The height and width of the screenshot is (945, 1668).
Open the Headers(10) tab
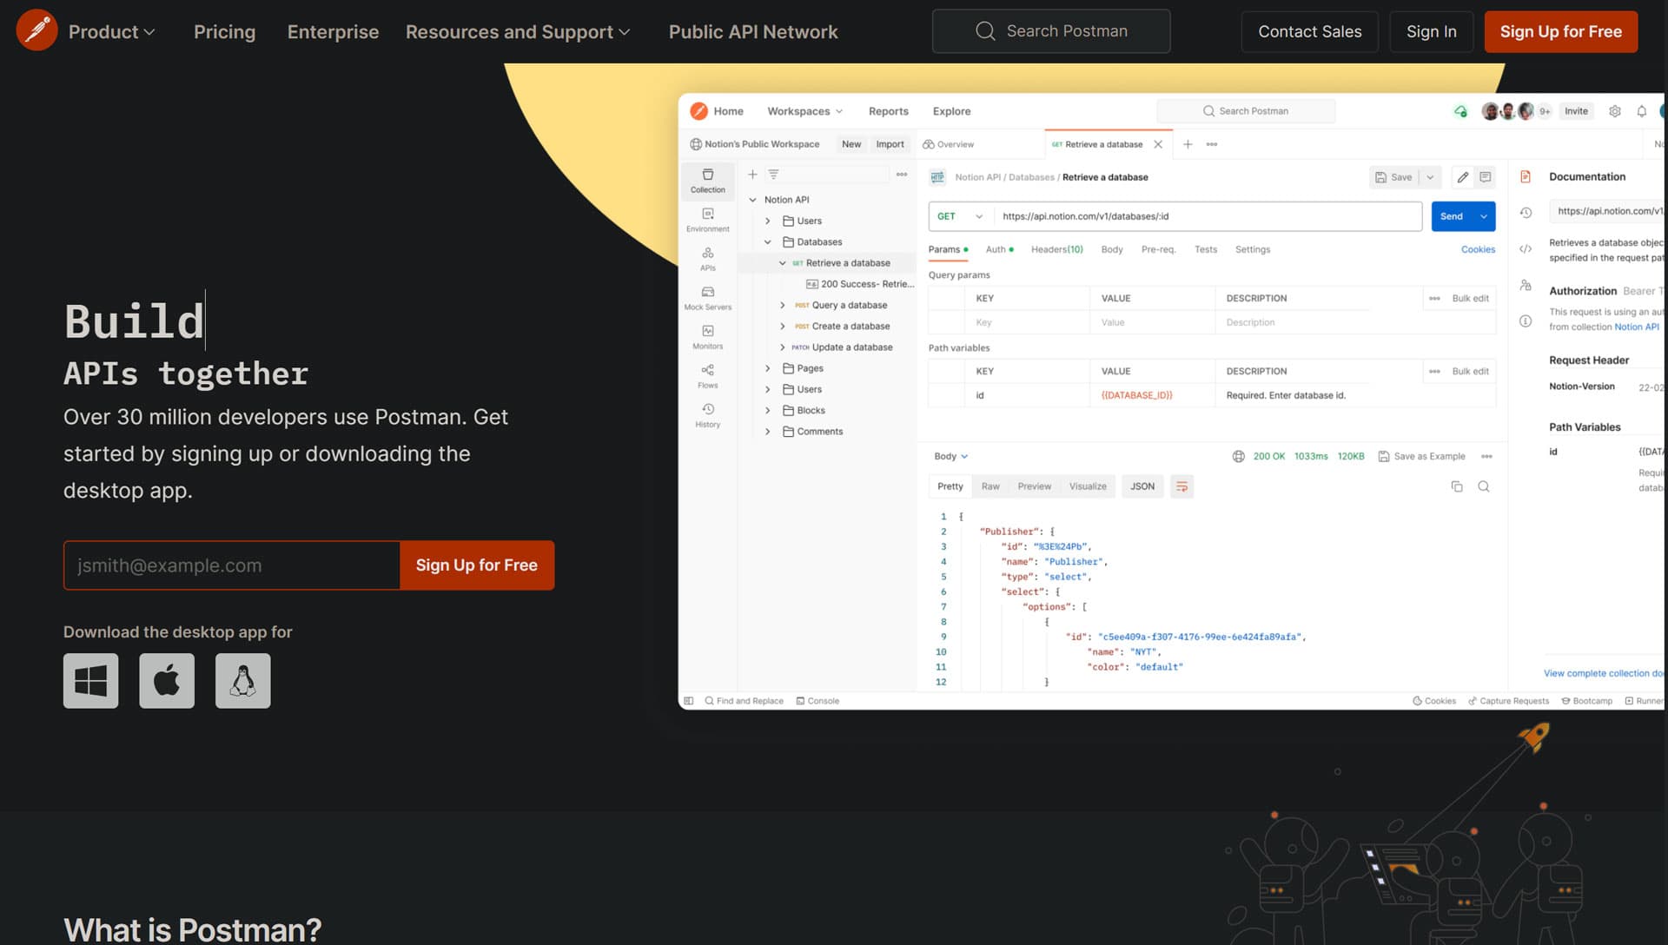[1056, 249]
